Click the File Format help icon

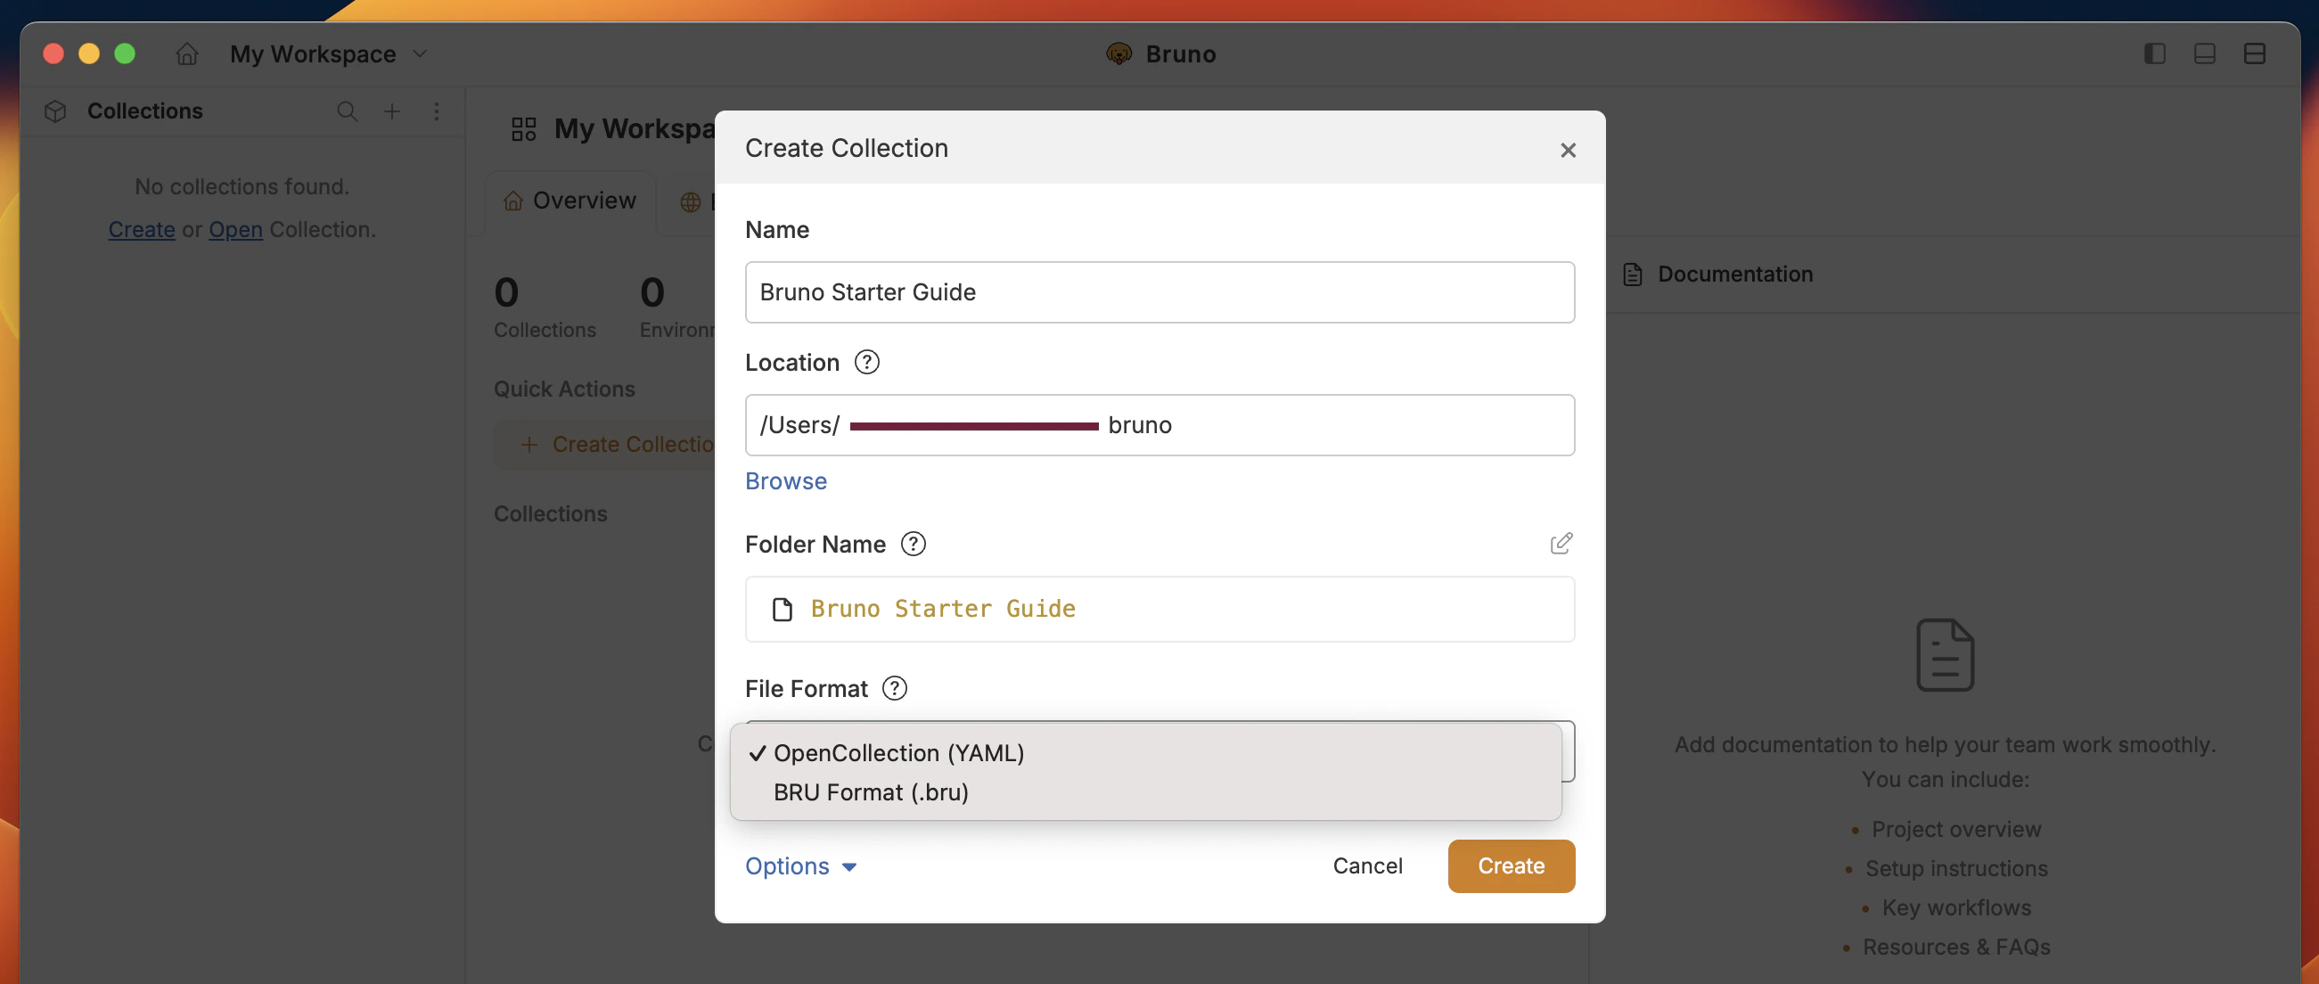(x=894, y=688)
